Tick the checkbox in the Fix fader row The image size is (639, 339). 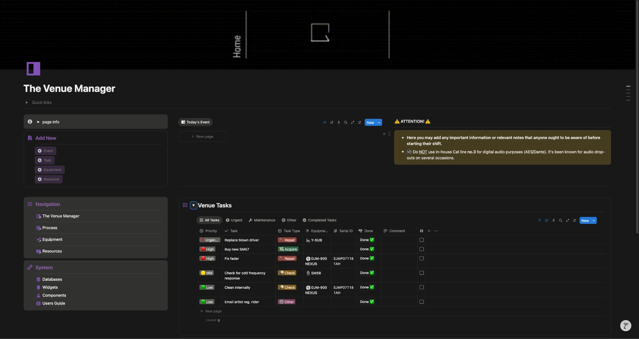421,258
